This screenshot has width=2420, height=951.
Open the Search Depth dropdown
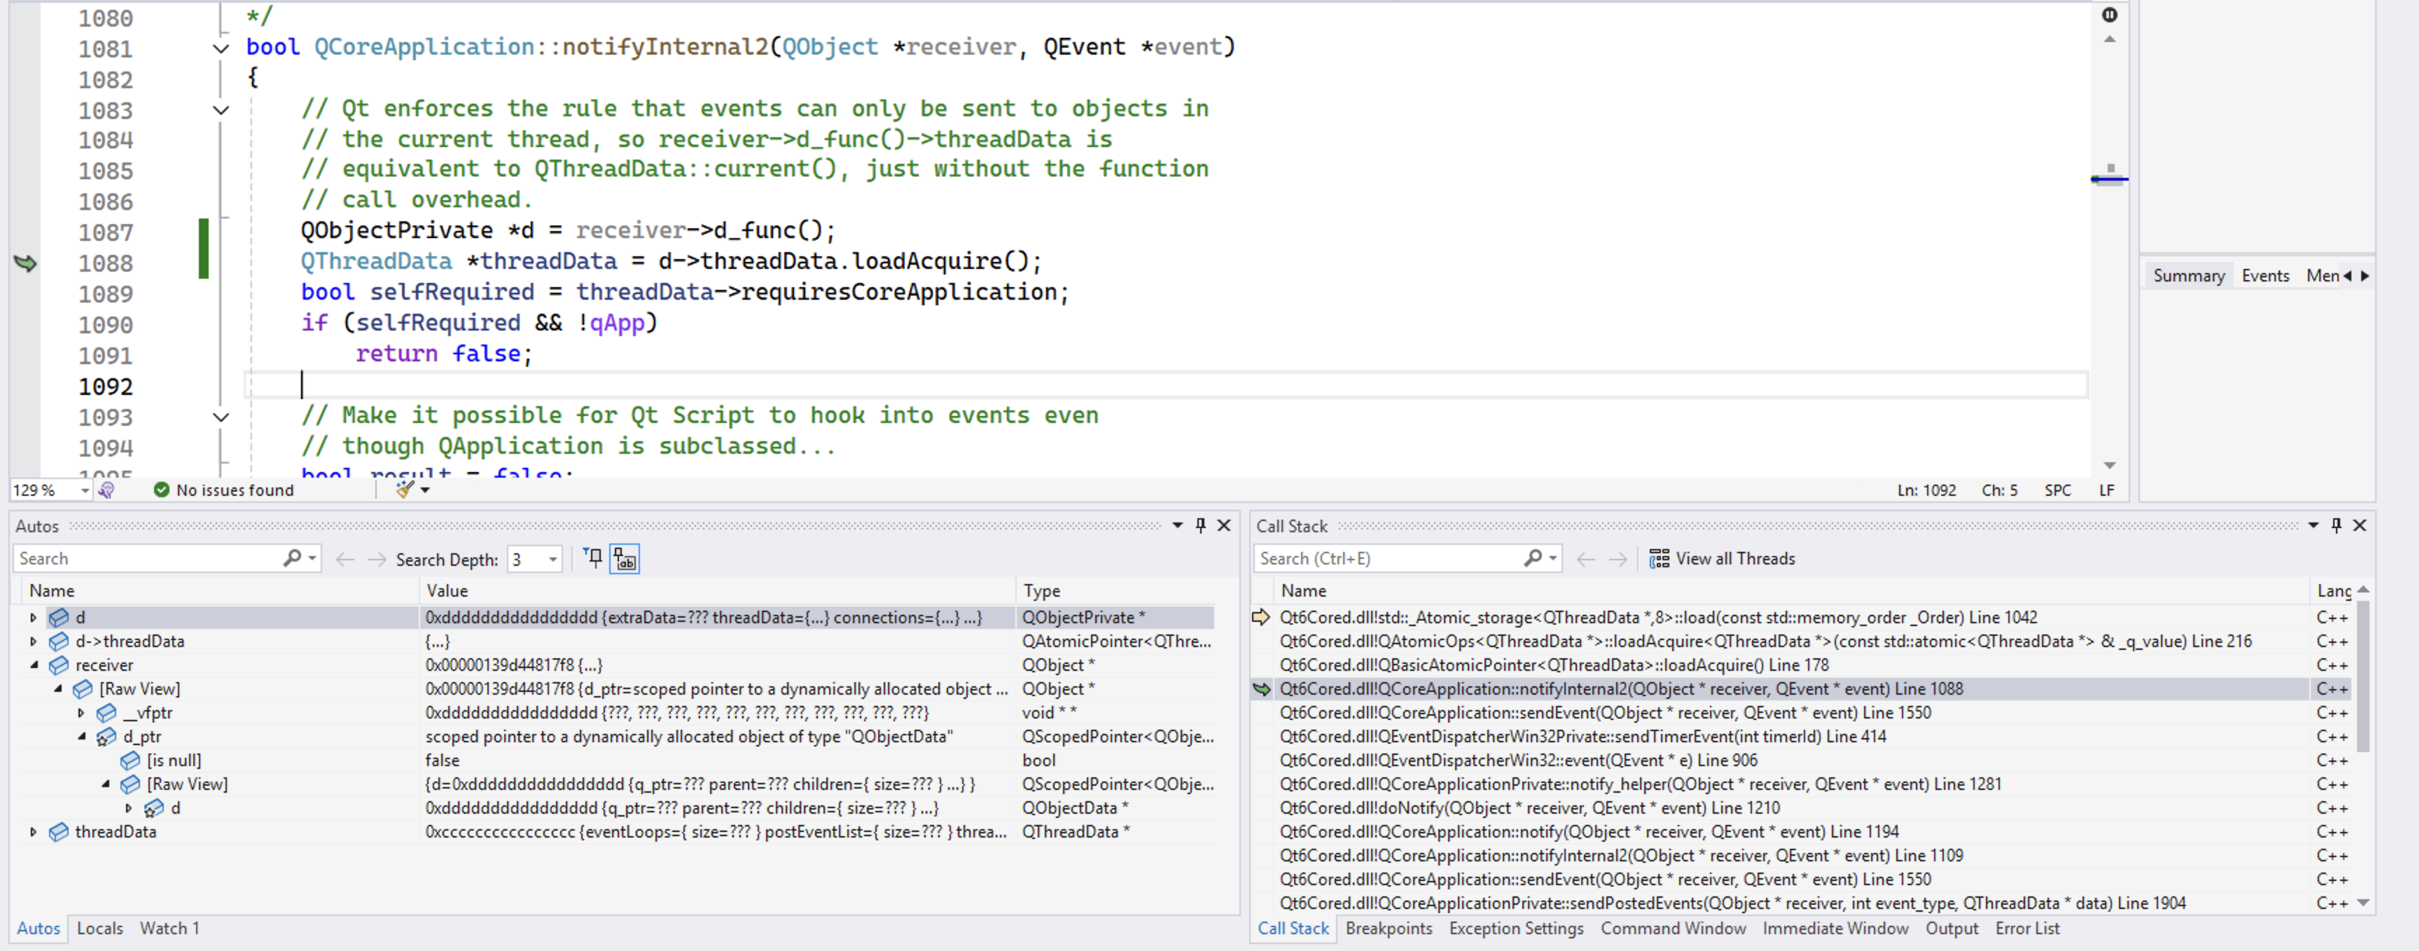tap(552, 559)
